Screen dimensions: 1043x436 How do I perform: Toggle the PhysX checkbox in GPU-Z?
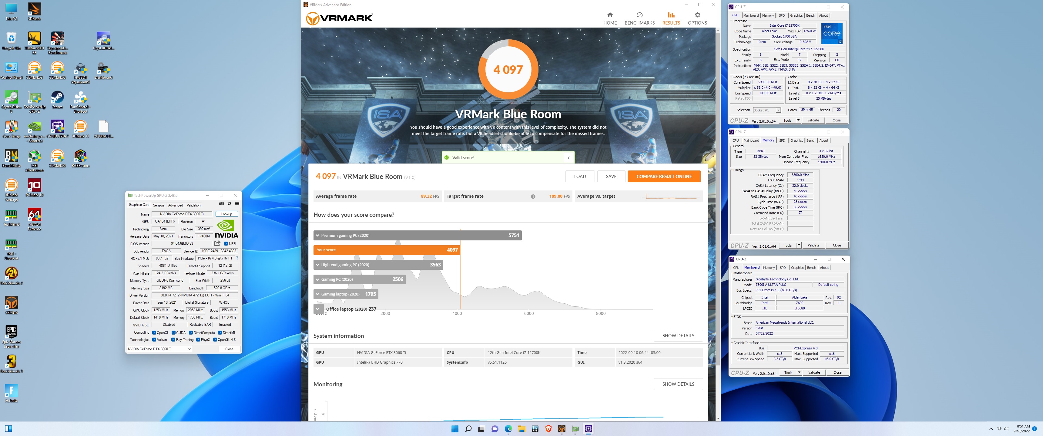click(x=198, y=340)
